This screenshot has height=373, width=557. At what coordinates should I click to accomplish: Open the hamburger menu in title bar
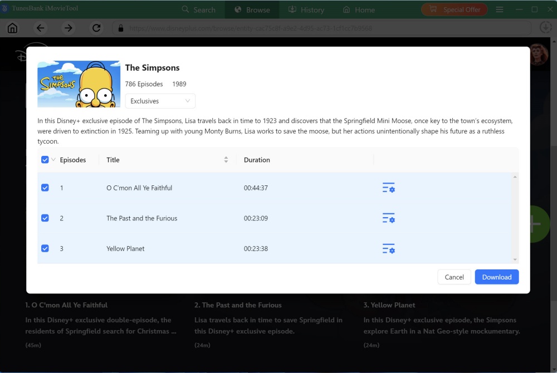[x=500, y=9]
